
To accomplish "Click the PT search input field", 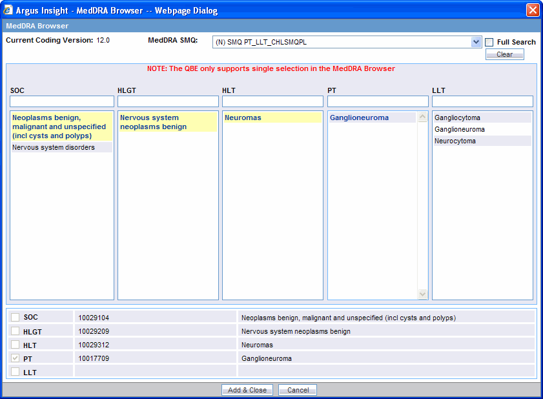I will tap(378, 101).
